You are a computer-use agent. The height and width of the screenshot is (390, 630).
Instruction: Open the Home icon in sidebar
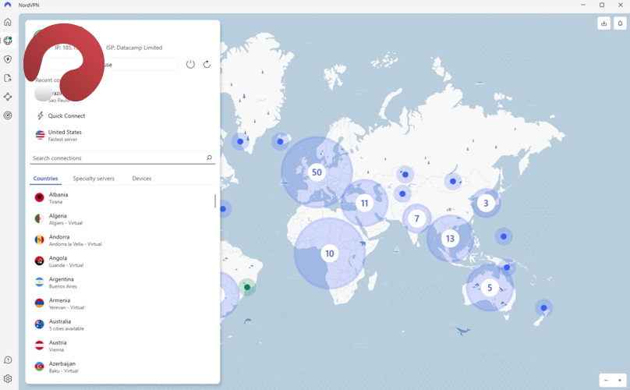tap(8, 22)
